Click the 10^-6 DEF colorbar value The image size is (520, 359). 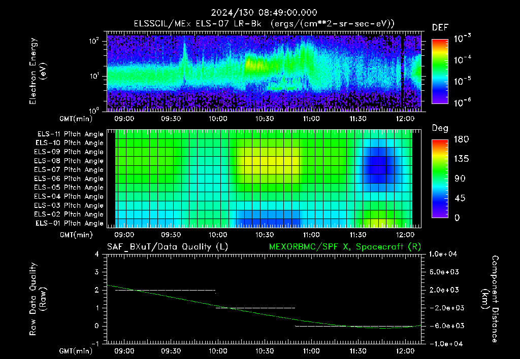462,102
